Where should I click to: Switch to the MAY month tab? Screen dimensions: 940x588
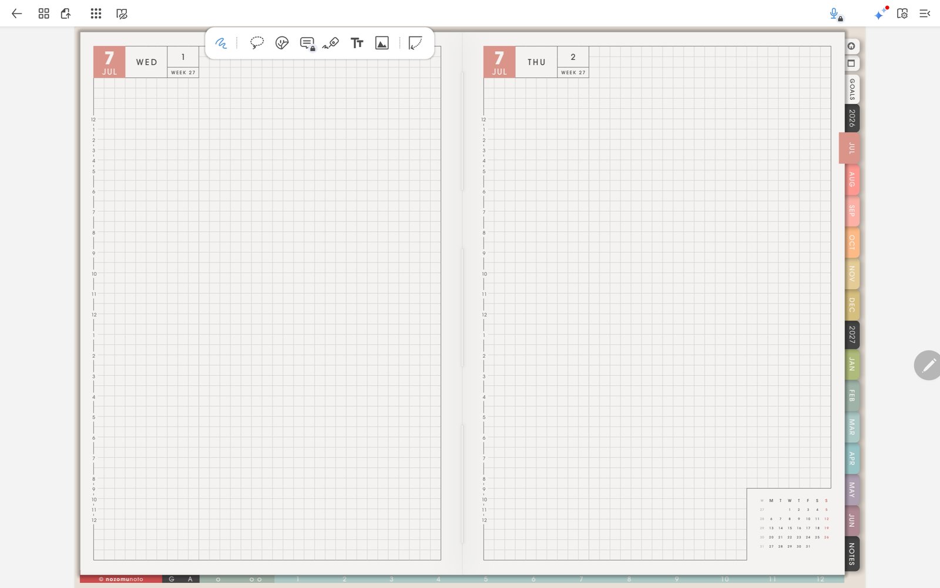[852, 490]
